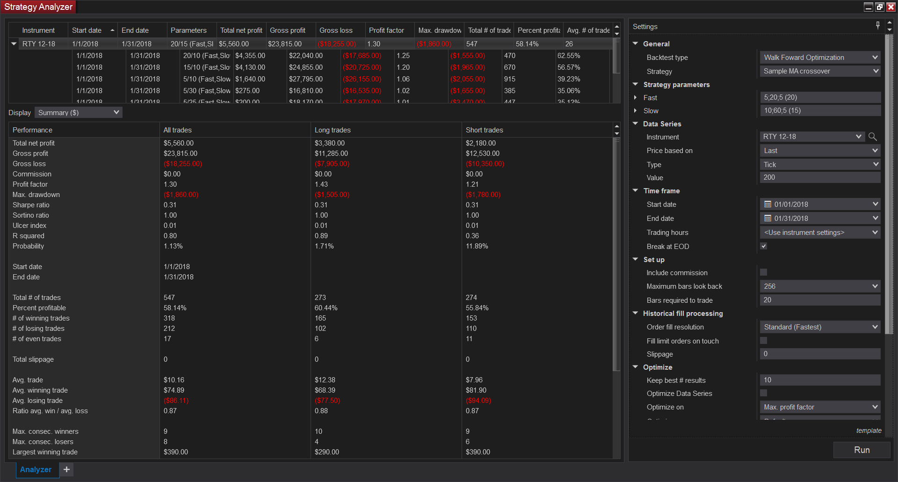Click the Slippage 0 input field
The height and width of the screenshot is (482, 898).
(820, 354)
